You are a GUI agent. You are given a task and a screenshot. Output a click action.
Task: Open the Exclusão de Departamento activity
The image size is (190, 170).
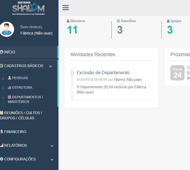tap(103, 73)
